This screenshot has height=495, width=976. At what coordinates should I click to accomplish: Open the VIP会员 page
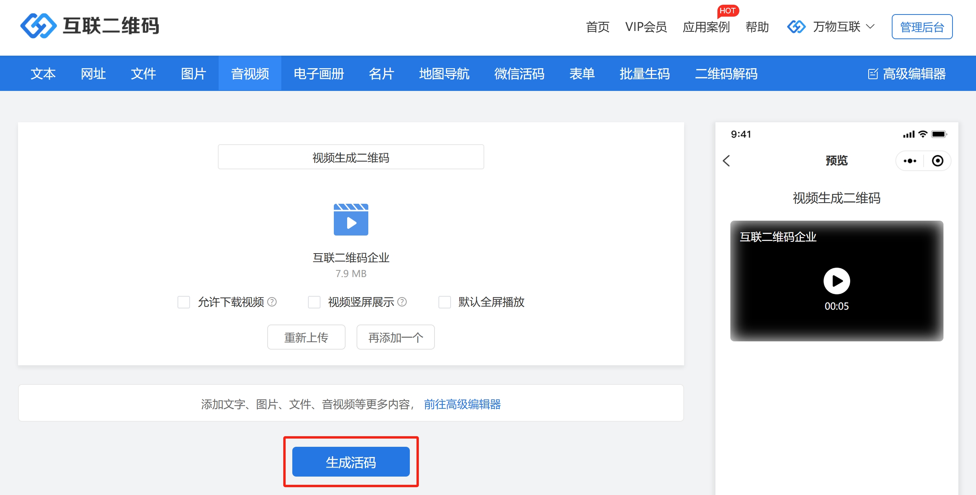tap(646, 27)
